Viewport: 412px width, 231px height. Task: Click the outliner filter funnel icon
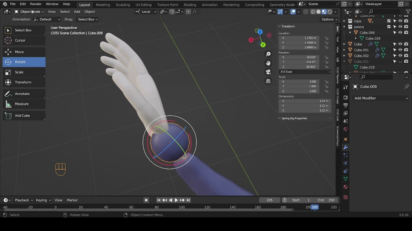click(x=408, y=12)
